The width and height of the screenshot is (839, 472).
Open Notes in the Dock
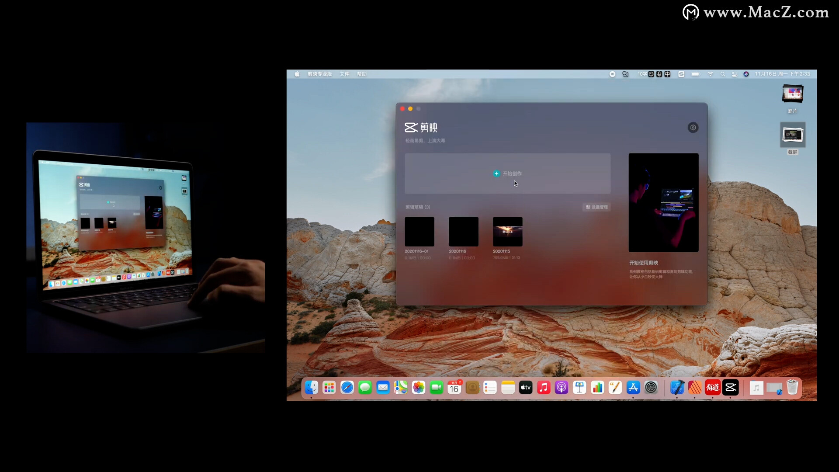coord(508,388)
